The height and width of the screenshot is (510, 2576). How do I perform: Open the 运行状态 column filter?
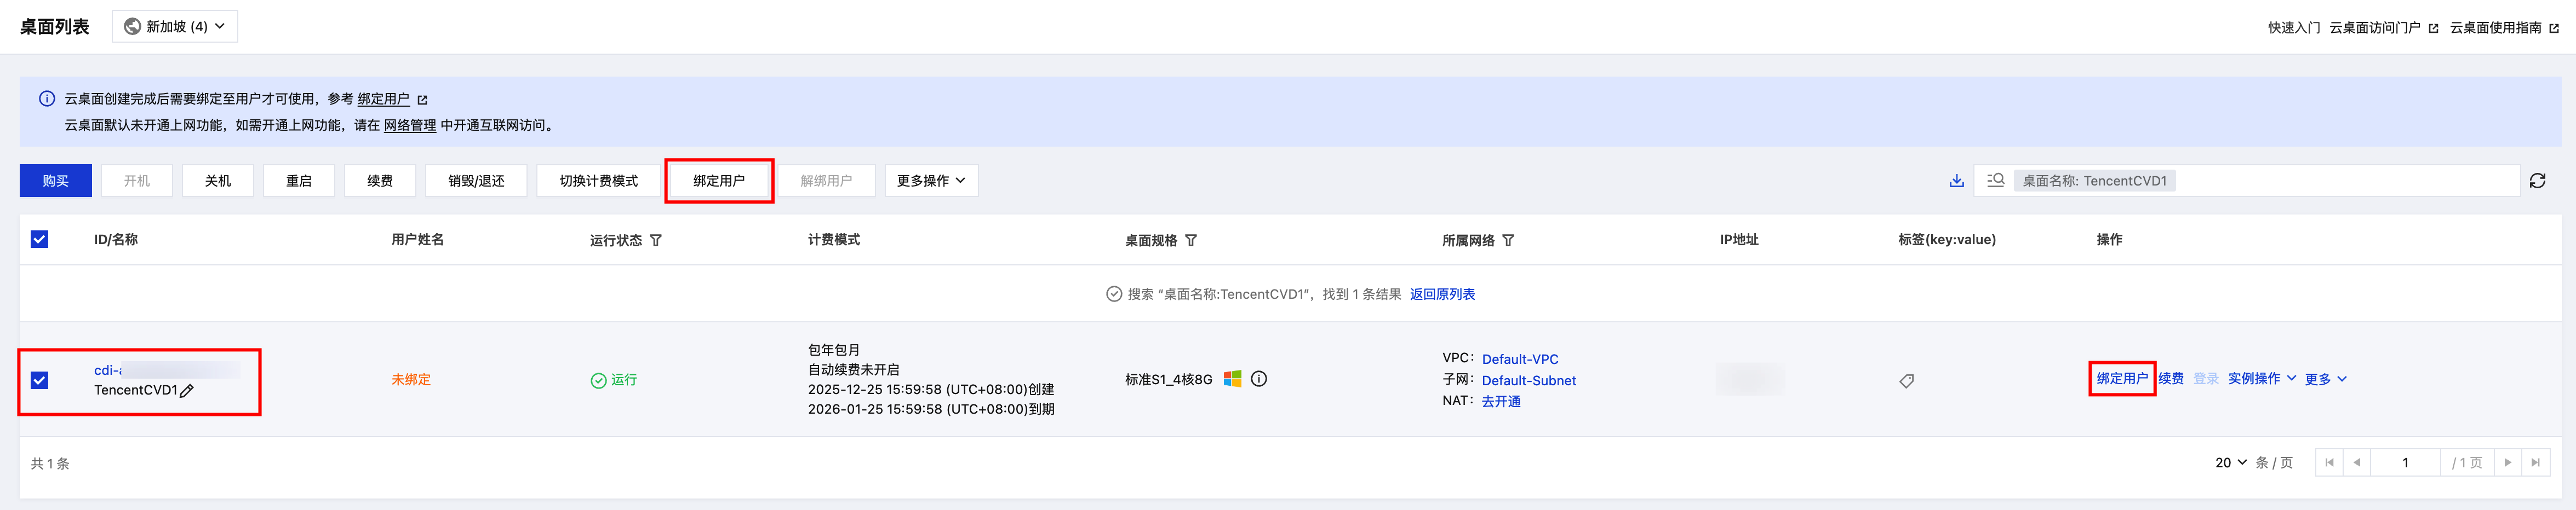coord(656,241)
